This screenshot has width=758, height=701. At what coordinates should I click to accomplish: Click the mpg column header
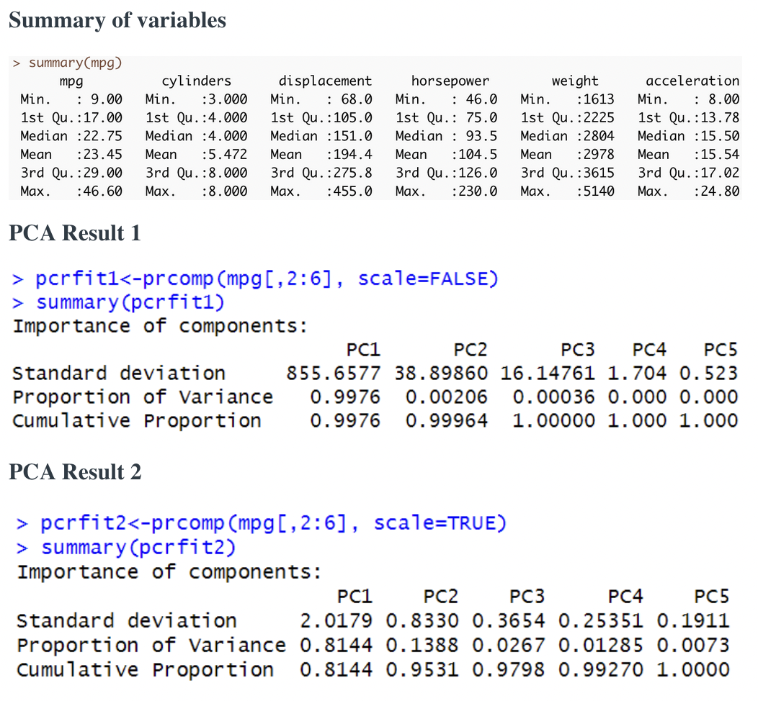point(71,81)
